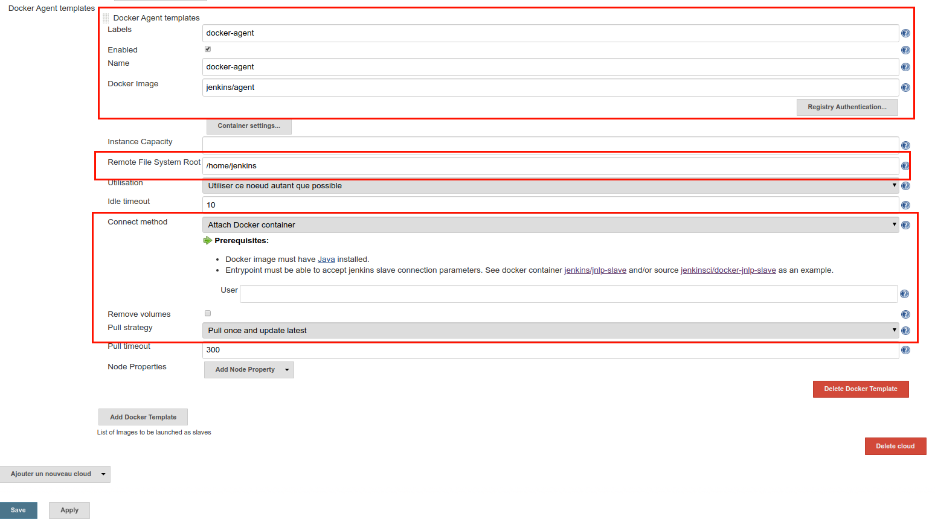
Task: Click help icon for Pull strategy
Action: (905, 331)
